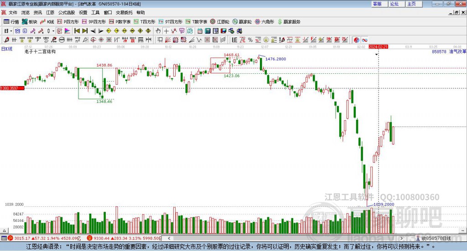Click the scrollbar right arrow below chart

coord(401,238)
